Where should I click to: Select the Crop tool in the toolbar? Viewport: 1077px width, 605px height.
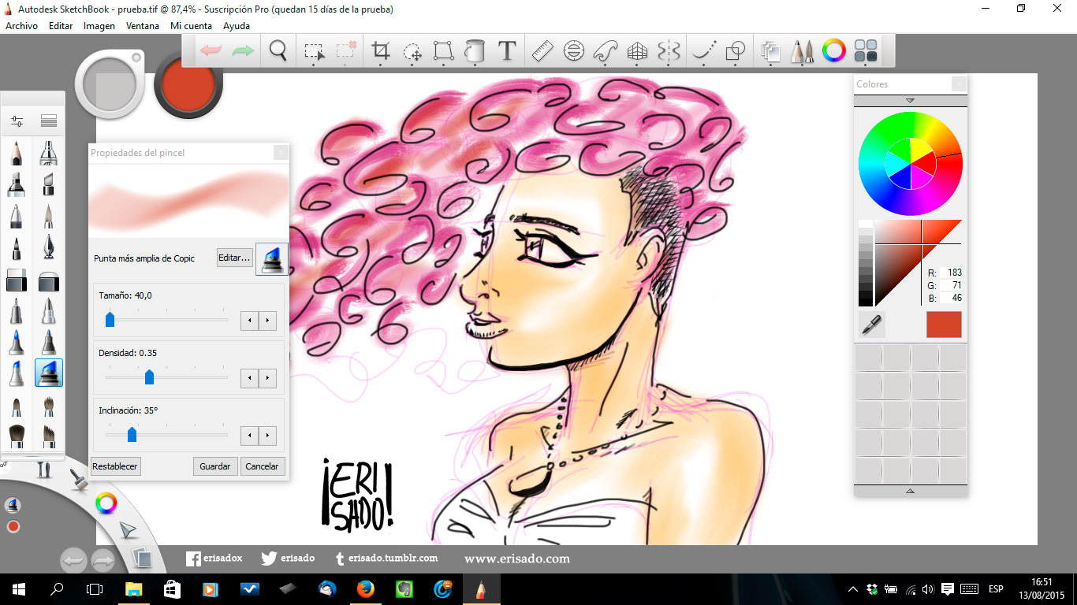click(381, 52)
